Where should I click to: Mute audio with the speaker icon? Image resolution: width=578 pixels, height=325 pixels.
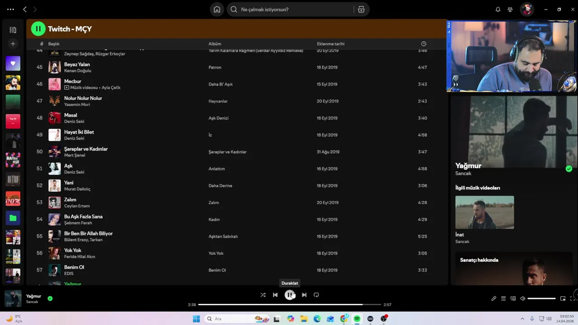tap(523, 298)
